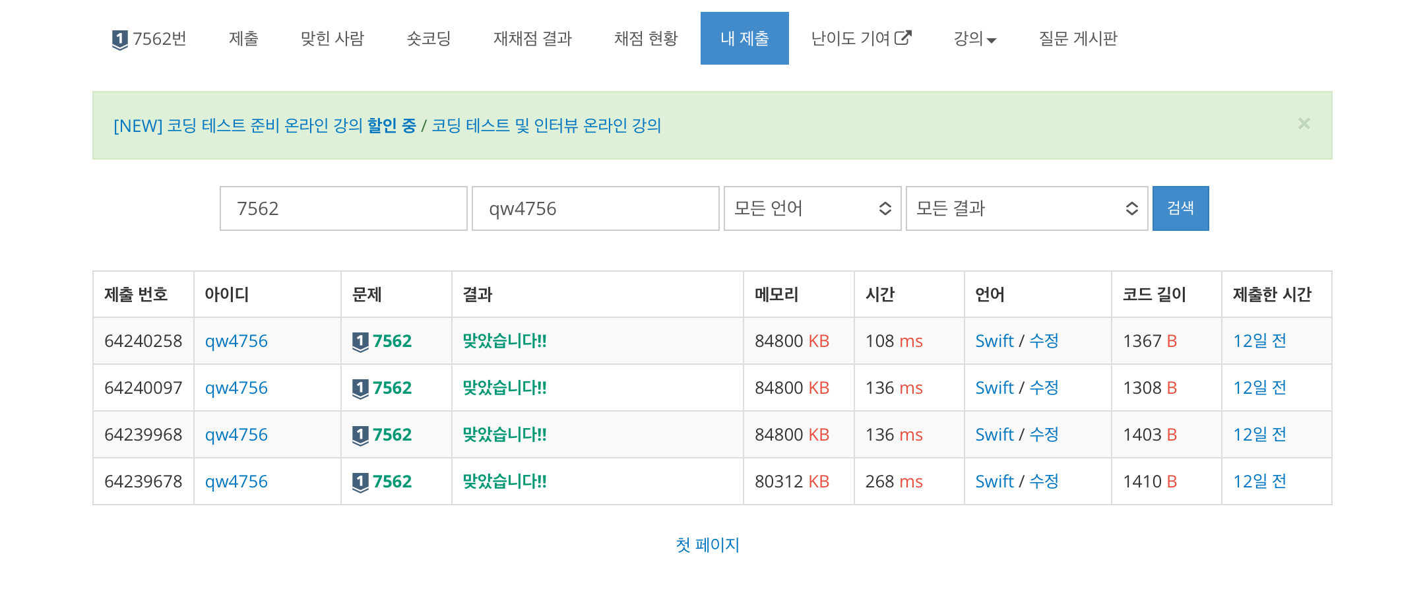Open problem 7562 in the 64240097 row

pyautogui.click(x=392, y=388)
